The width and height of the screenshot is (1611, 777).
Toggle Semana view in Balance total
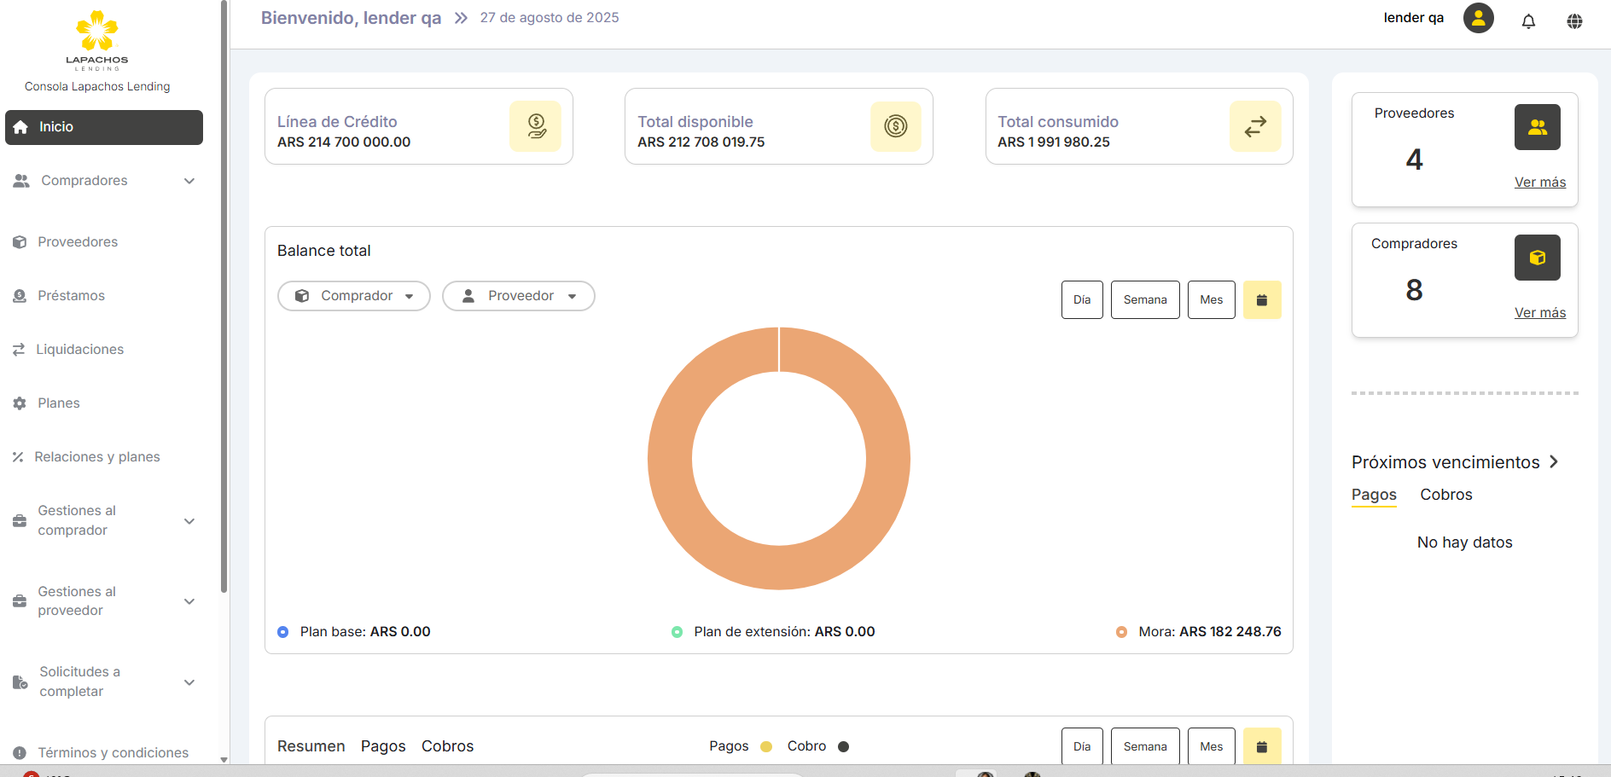point(1144,300)
